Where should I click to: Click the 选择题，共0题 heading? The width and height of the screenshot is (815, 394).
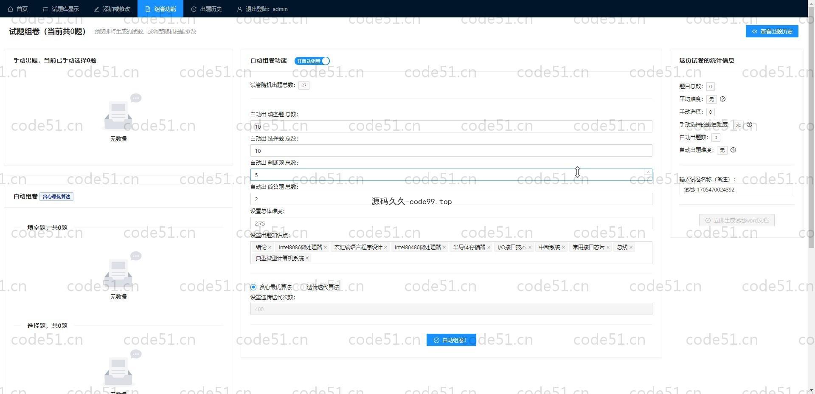48,326
